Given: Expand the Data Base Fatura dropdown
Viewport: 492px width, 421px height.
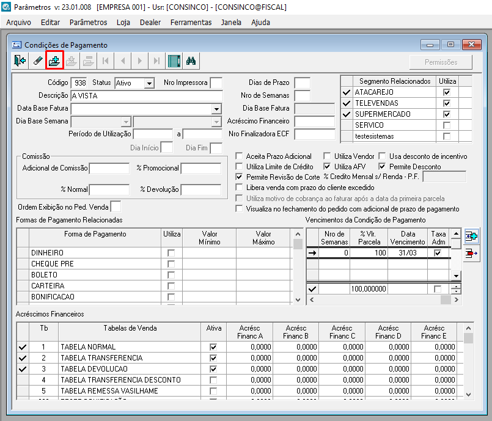Looking at the screenshot, I should click(x=216, y=109).
